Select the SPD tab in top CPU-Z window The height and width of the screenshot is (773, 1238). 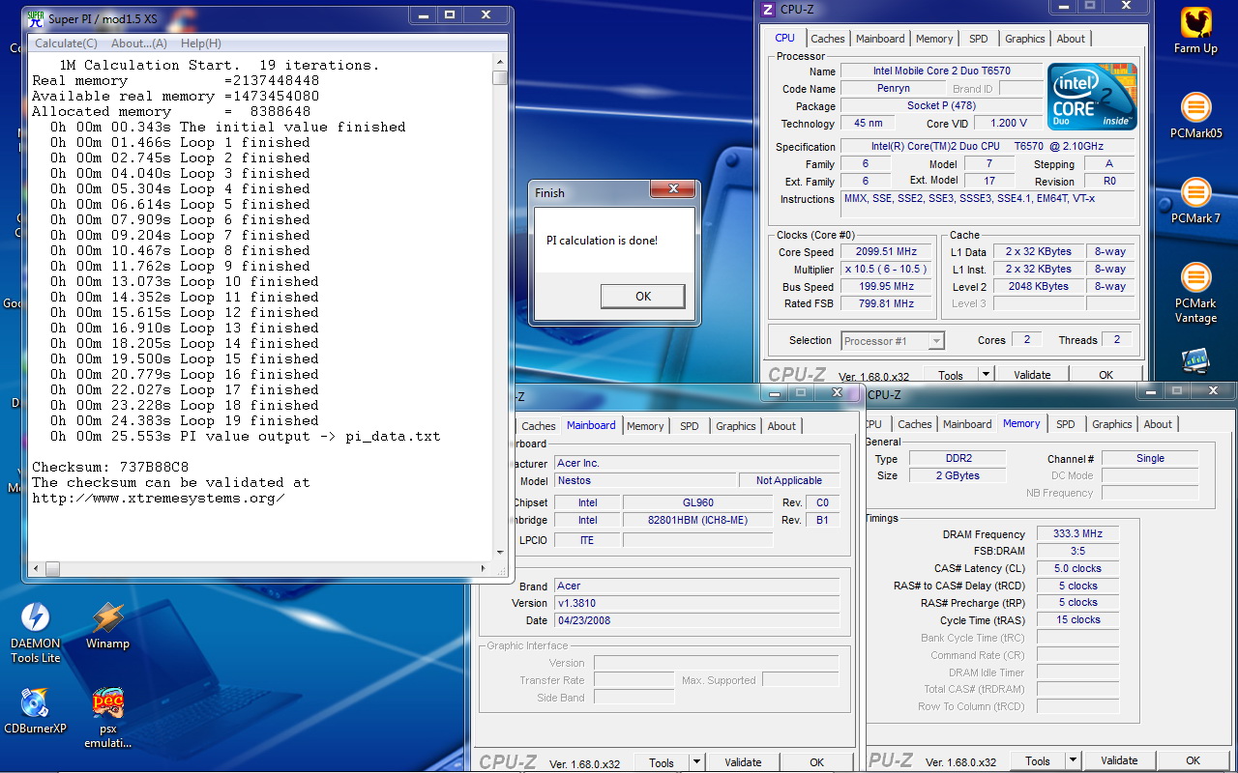tap(979, 39)
